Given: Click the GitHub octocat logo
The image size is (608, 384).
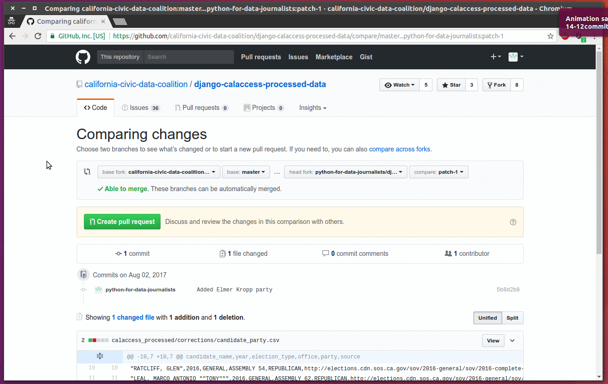Looking at the screenshot, I should pyautogui.click(x=83, y=57).
